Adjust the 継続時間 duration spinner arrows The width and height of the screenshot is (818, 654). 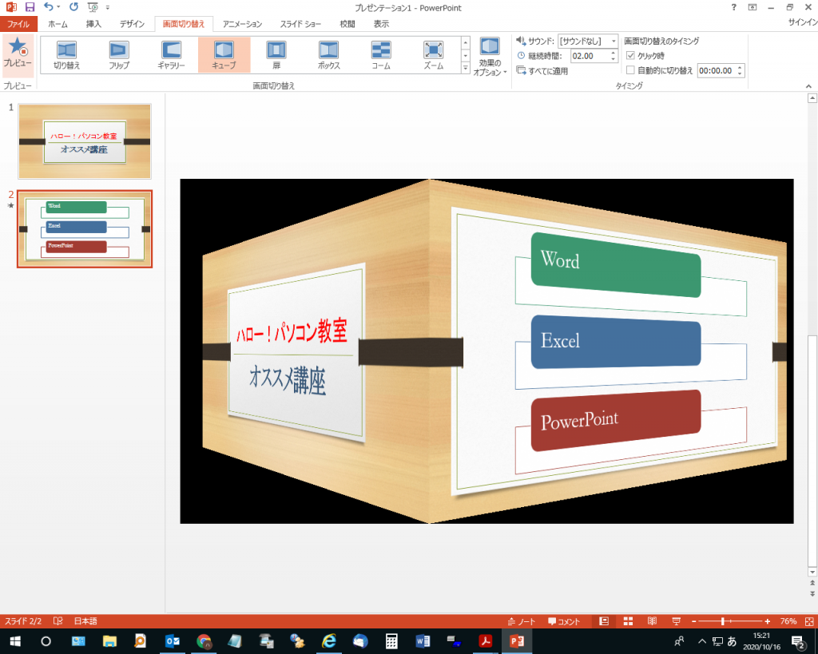coord(613,56)
